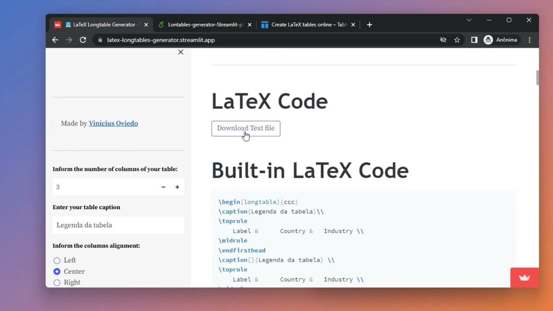Screen dimensions: 553x311
Task: Switch to Create LaTeX tables online tab
Action: click(x=308, y=25)
